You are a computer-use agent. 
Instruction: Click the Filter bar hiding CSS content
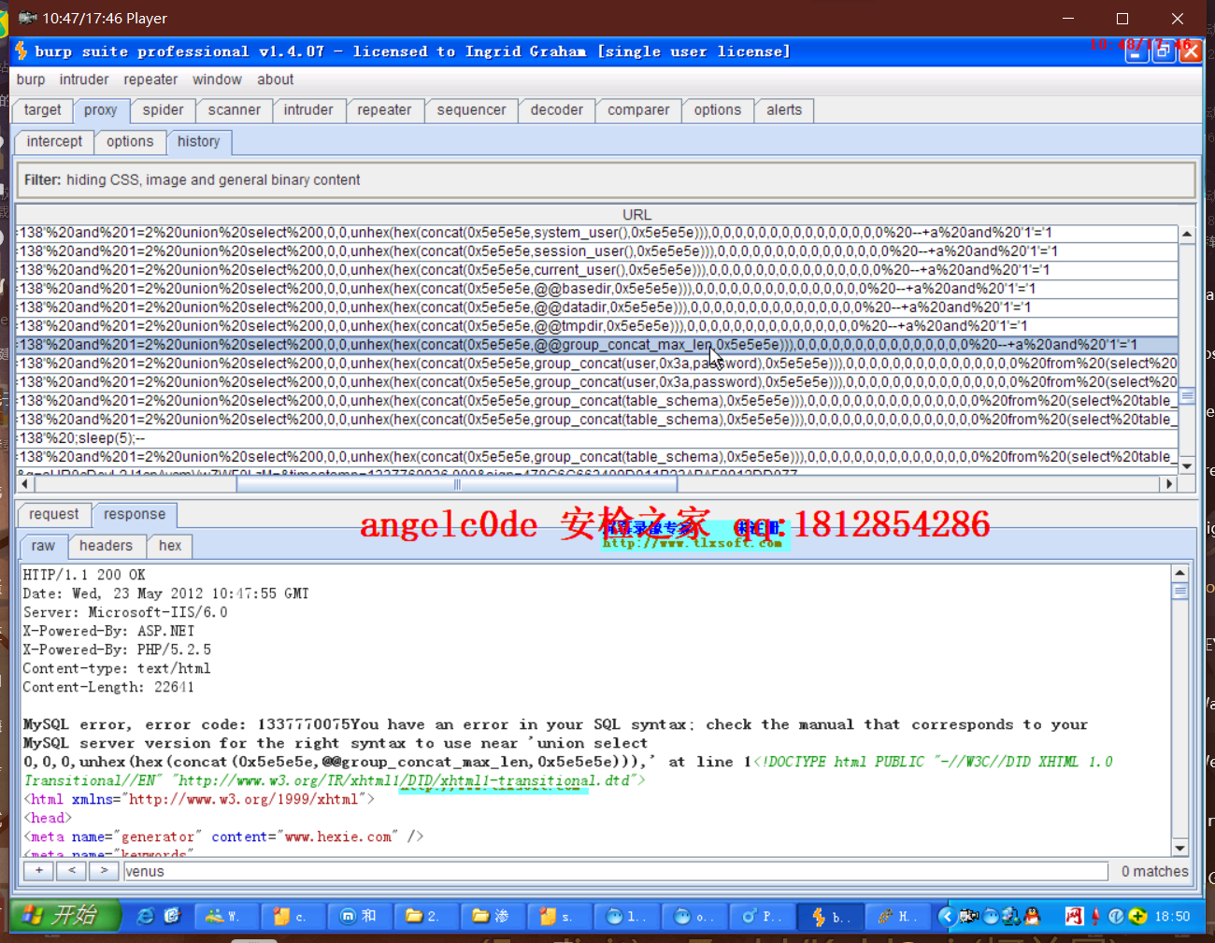(x=606, y=179)
